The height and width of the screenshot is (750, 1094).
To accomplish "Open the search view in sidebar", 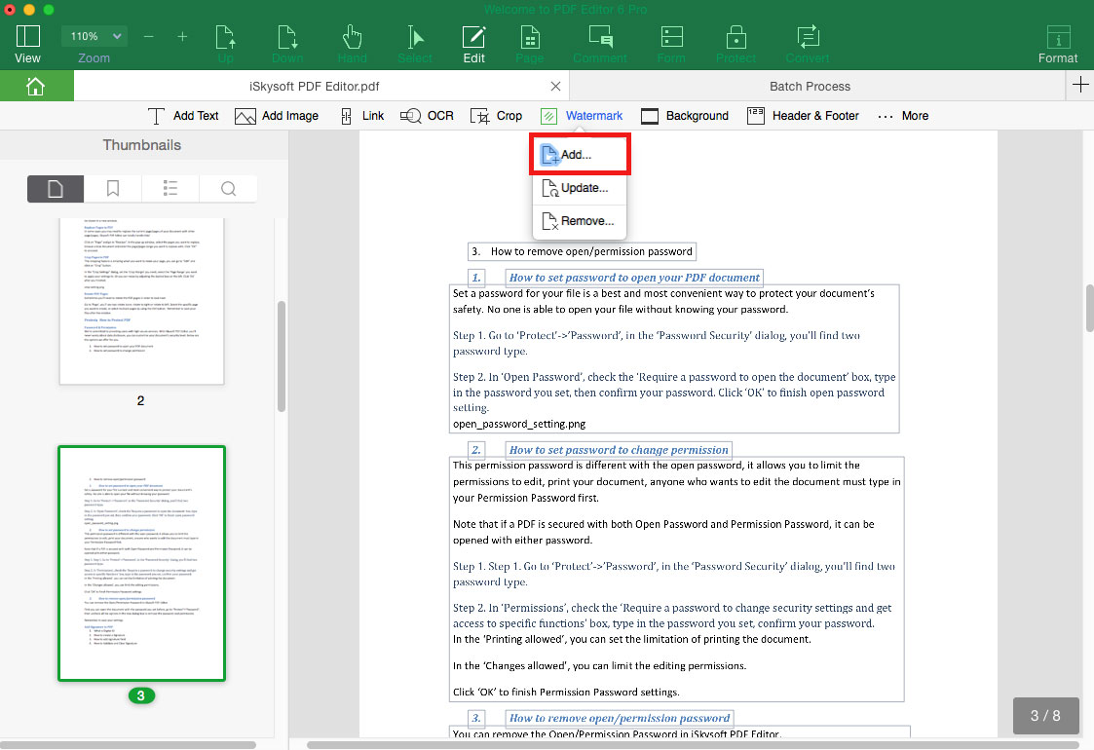I will (228, 188).
